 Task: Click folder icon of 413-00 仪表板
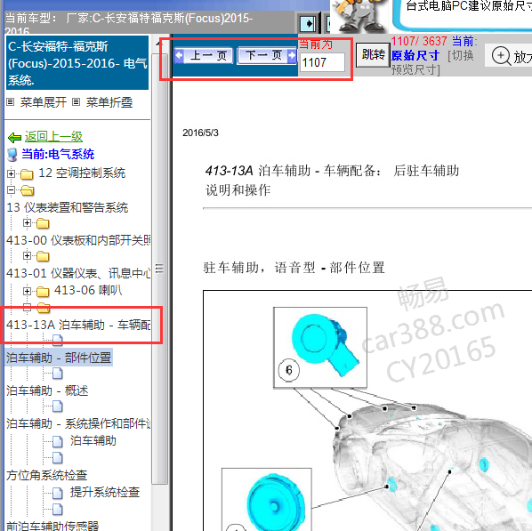[x=43, y=223]
